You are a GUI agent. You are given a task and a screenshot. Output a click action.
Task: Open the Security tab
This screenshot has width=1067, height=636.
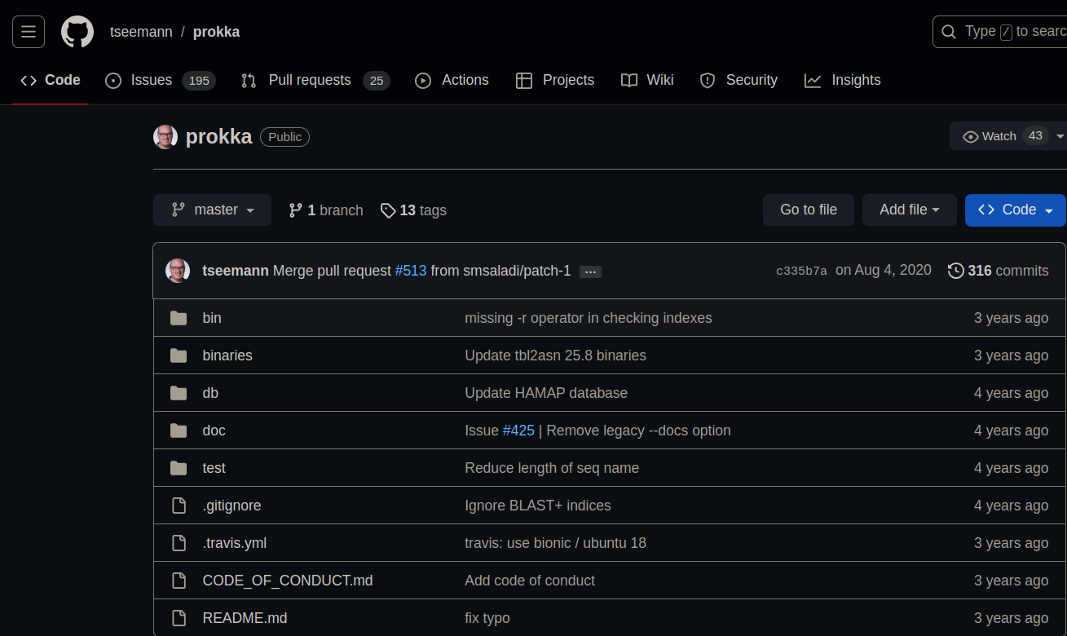[x=739, y=80]
